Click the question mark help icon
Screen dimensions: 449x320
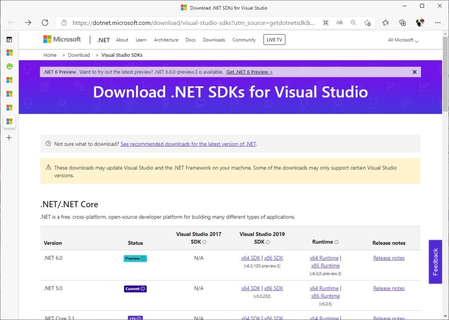pyautogui.click(x=48, y=144)
